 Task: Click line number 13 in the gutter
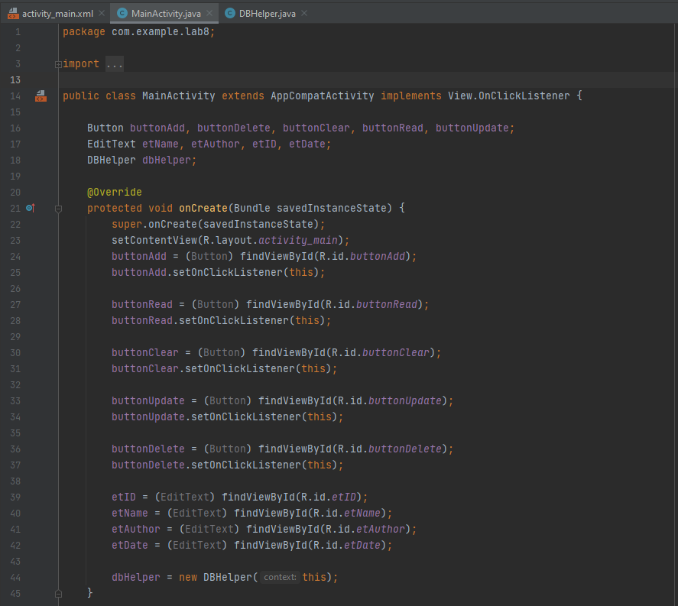click(15, 80)
